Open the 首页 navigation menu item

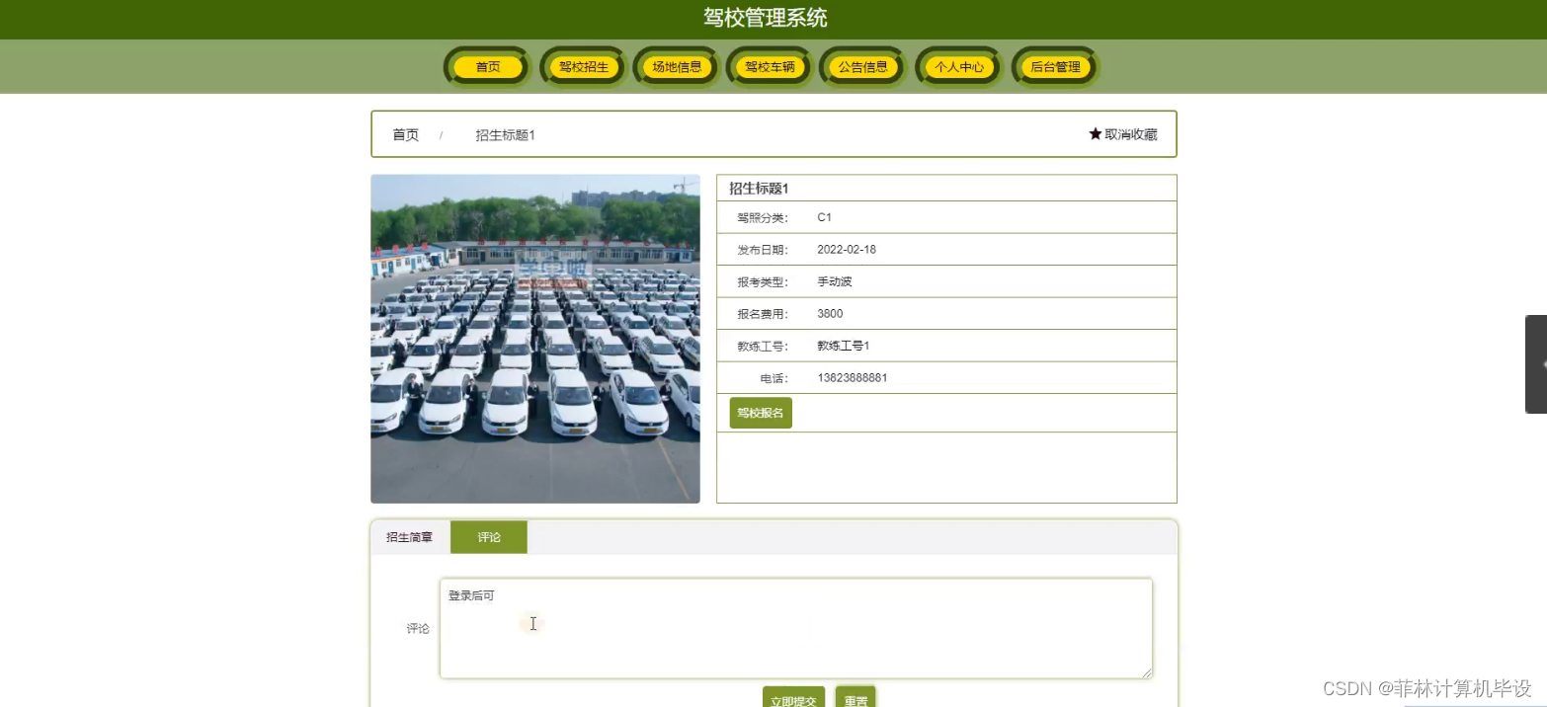pos(488,67)
